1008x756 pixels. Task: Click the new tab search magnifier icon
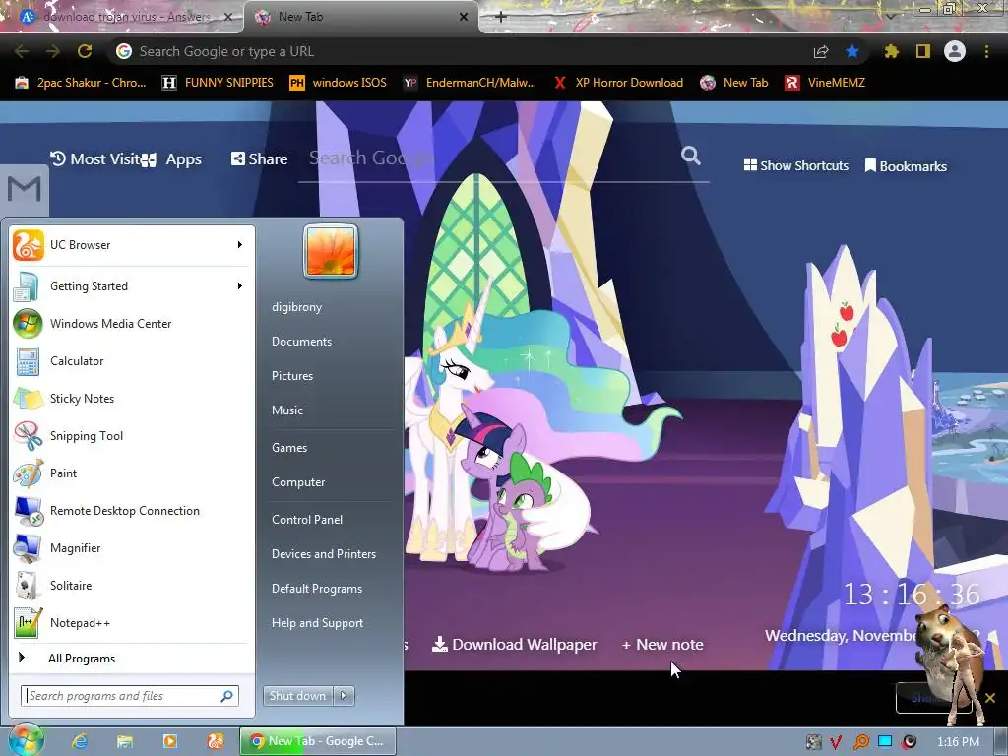coord(690,156)
